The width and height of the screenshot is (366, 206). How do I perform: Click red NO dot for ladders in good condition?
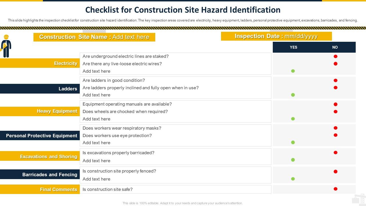coord(335,80)
